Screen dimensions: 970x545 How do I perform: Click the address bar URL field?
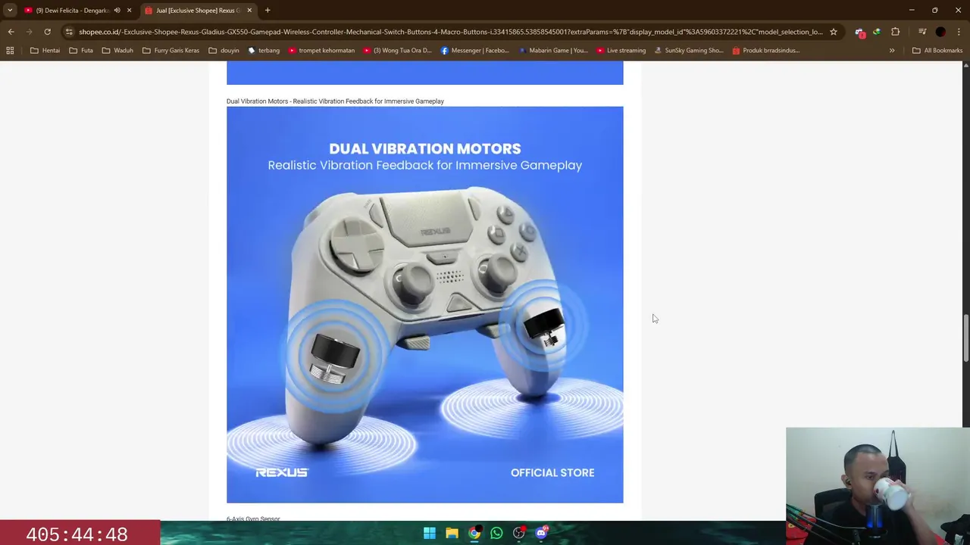[450, 32]
